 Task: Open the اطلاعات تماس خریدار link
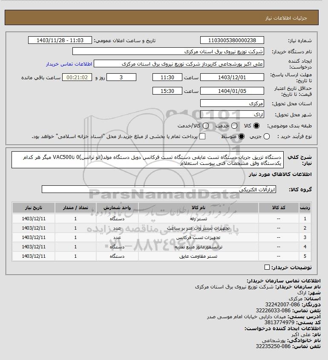coord(69,64)
